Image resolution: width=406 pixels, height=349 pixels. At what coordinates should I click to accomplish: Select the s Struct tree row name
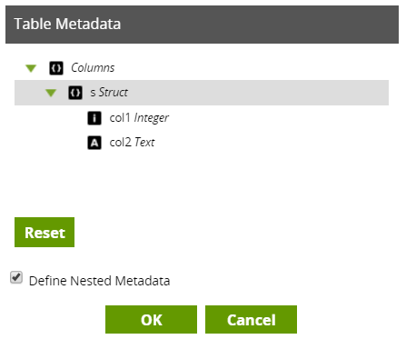click(x=93, y=93)
